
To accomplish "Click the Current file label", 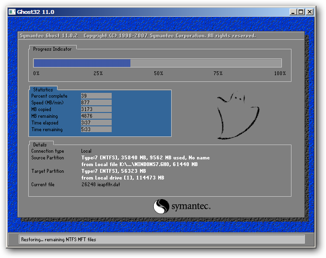I will point(43,184).
